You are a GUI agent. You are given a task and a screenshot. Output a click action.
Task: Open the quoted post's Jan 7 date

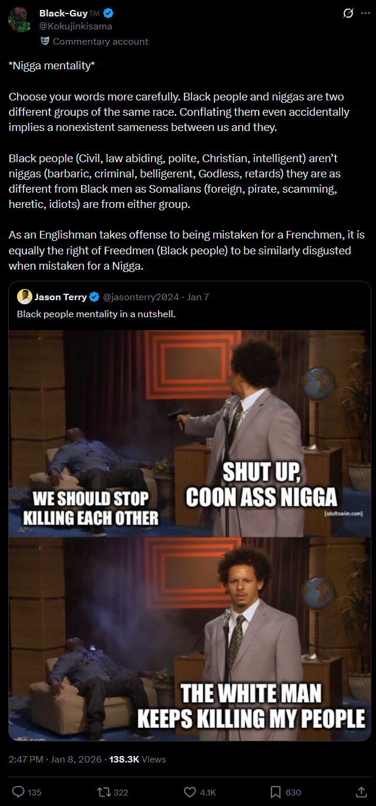tap(198, 297)
